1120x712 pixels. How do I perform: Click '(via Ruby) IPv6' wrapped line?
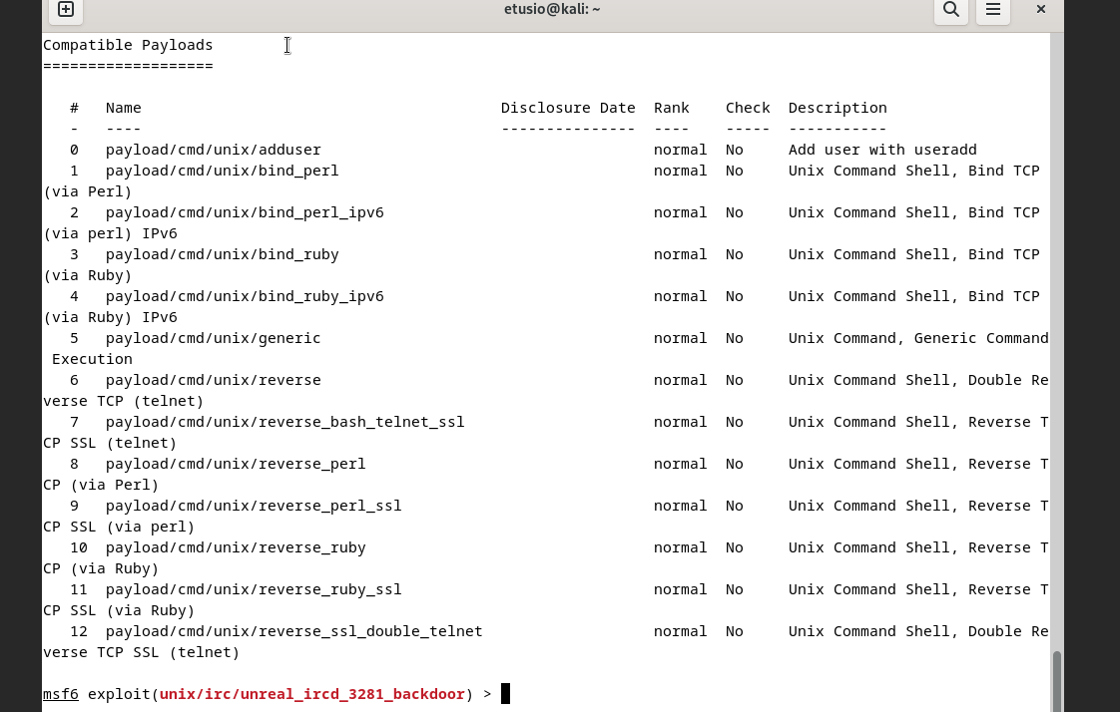110,317
